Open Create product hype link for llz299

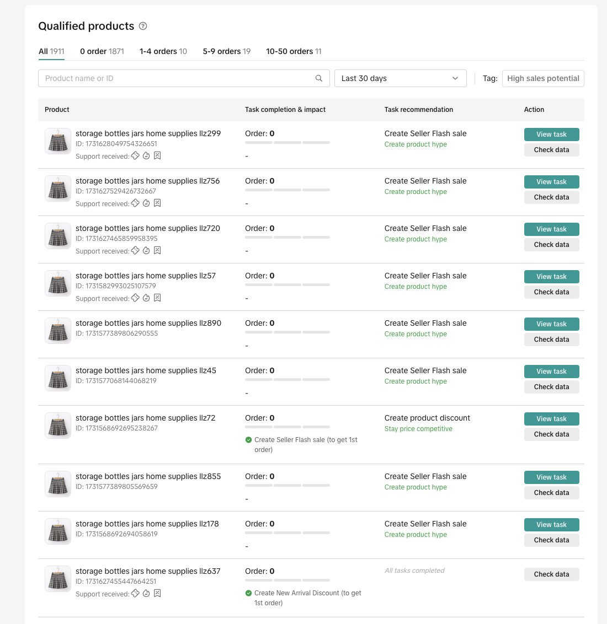coord(416,144)
